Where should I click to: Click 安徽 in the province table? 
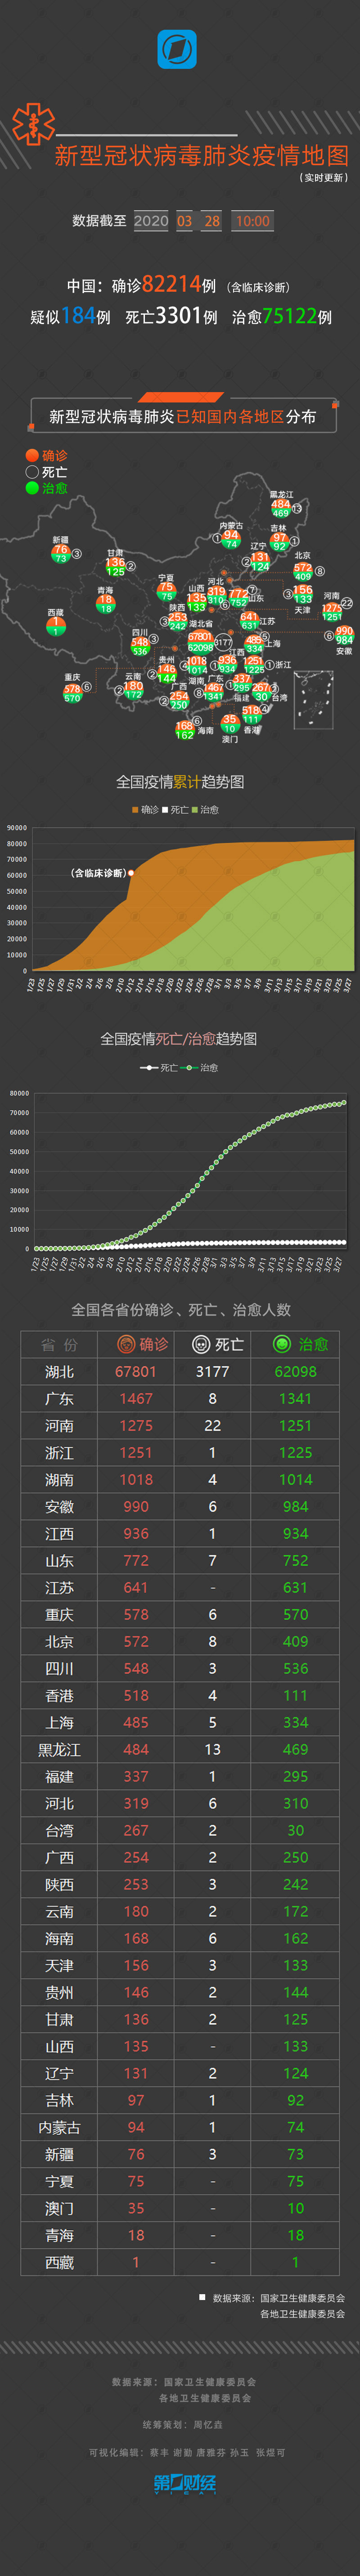[x=59, y=1506]
